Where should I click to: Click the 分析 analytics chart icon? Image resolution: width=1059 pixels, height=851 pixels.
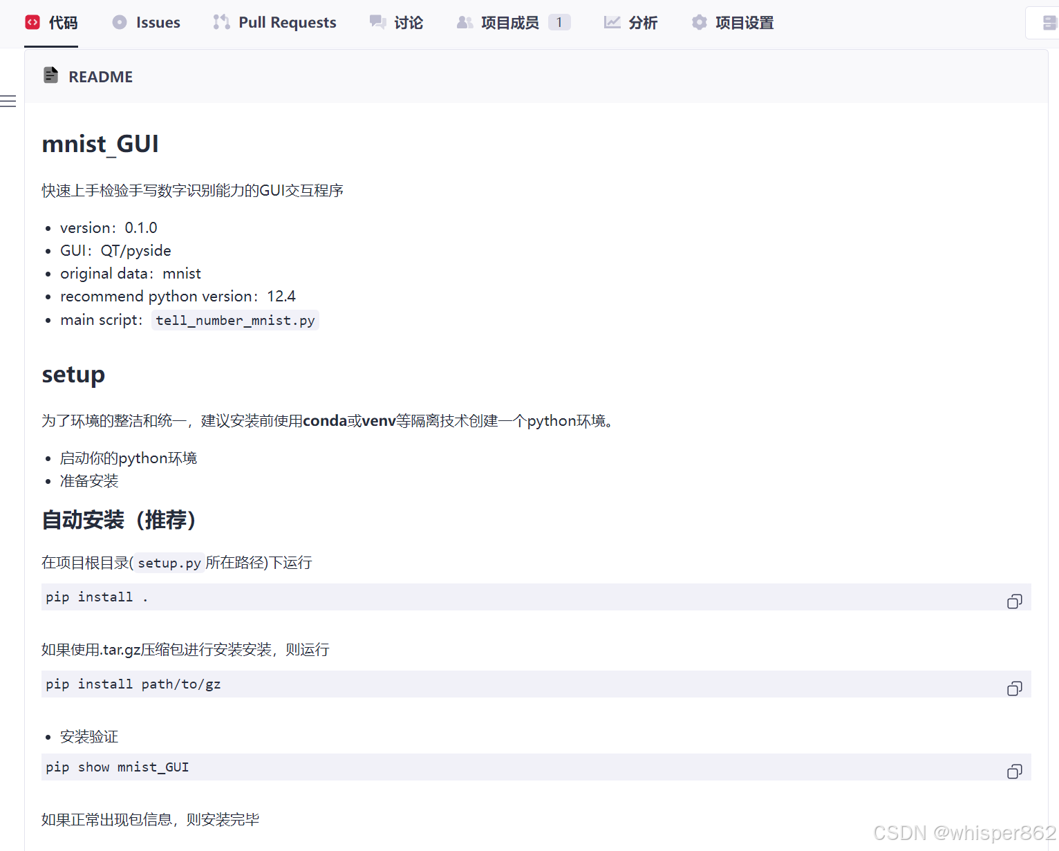[612, 21]
